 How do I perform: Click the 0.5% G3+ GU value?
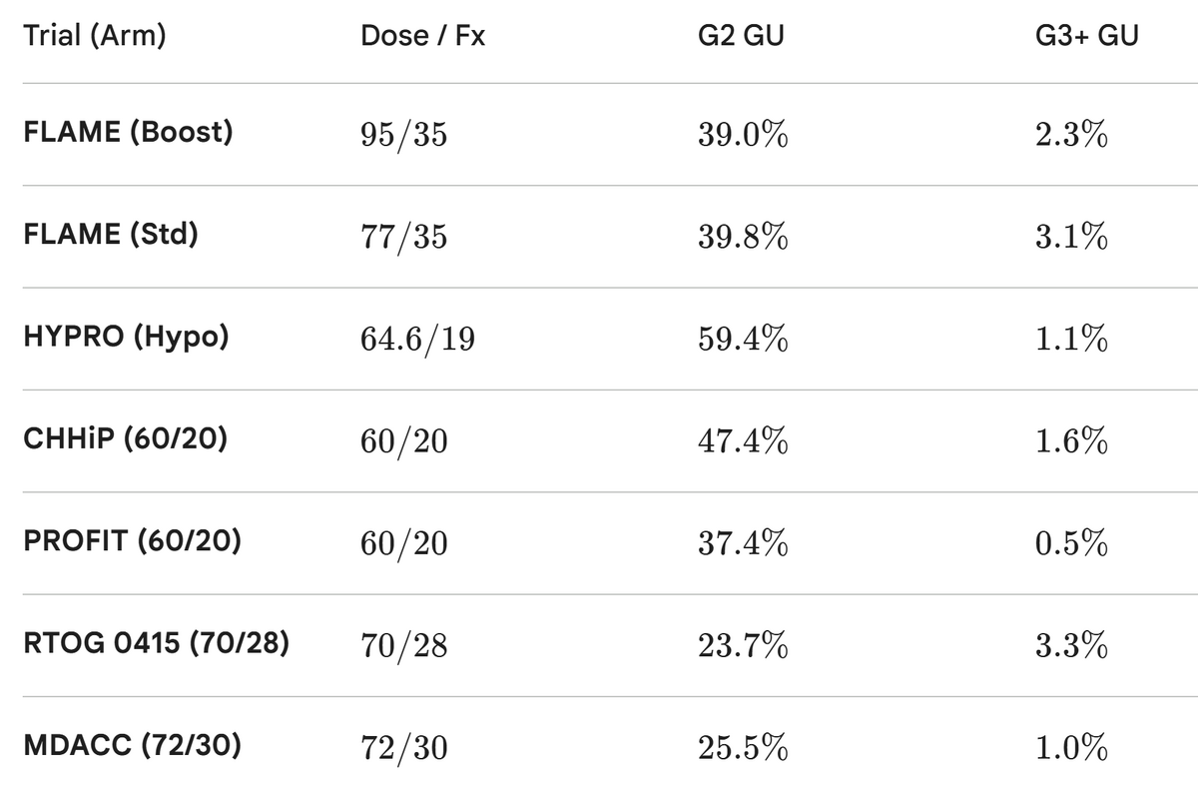tap(1072, 544)
